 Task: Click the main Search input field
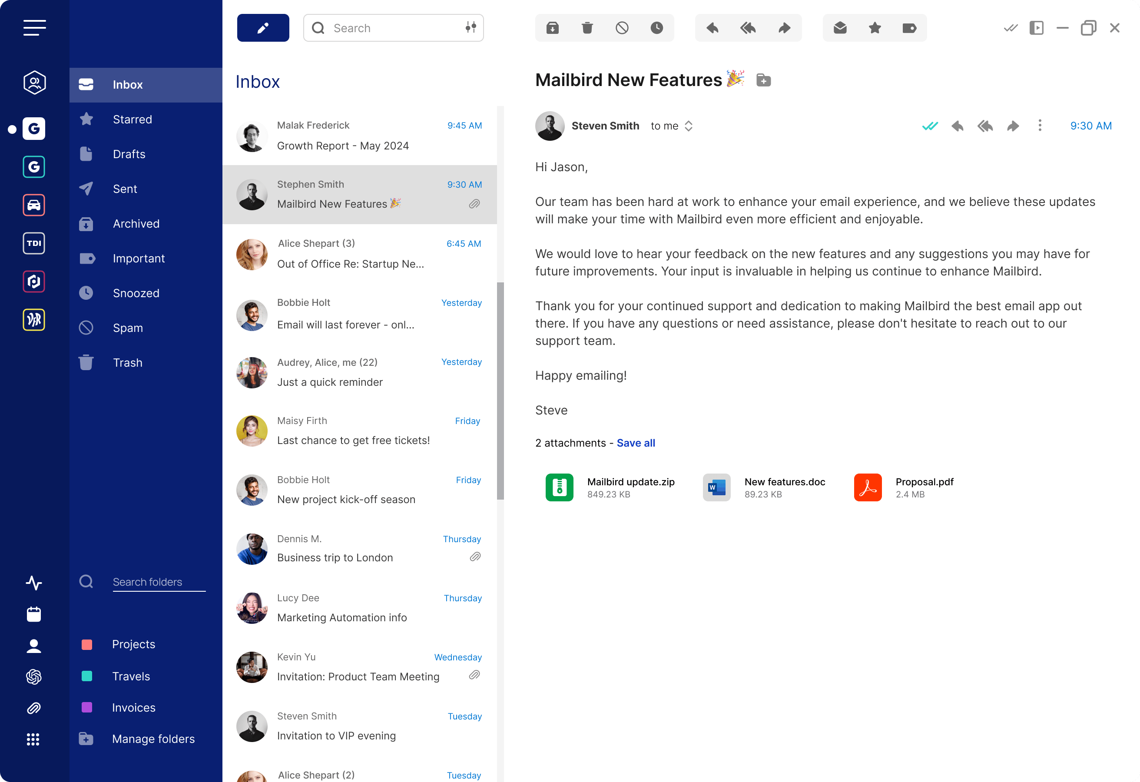click(x=394, y=28)
